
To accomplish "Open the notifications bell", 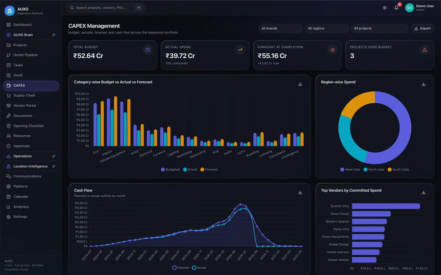I will [396, 8].
